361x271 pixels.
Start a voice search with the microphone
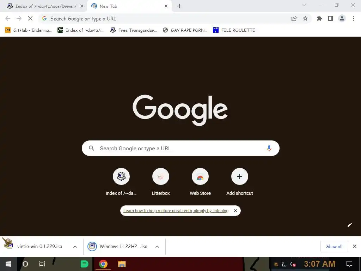coord(269,149)
